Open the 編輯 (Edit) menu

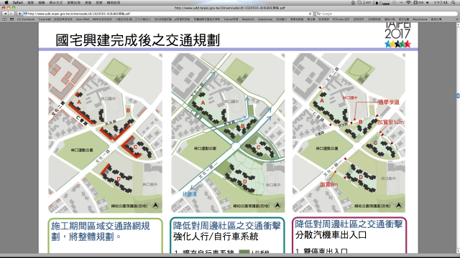click(42, 2)
